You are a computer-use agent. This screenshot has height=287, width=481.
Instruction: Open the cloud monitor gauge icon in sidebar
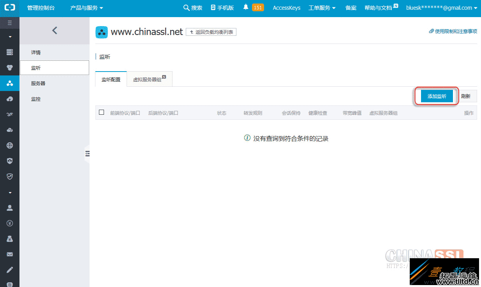pos(10,176)
